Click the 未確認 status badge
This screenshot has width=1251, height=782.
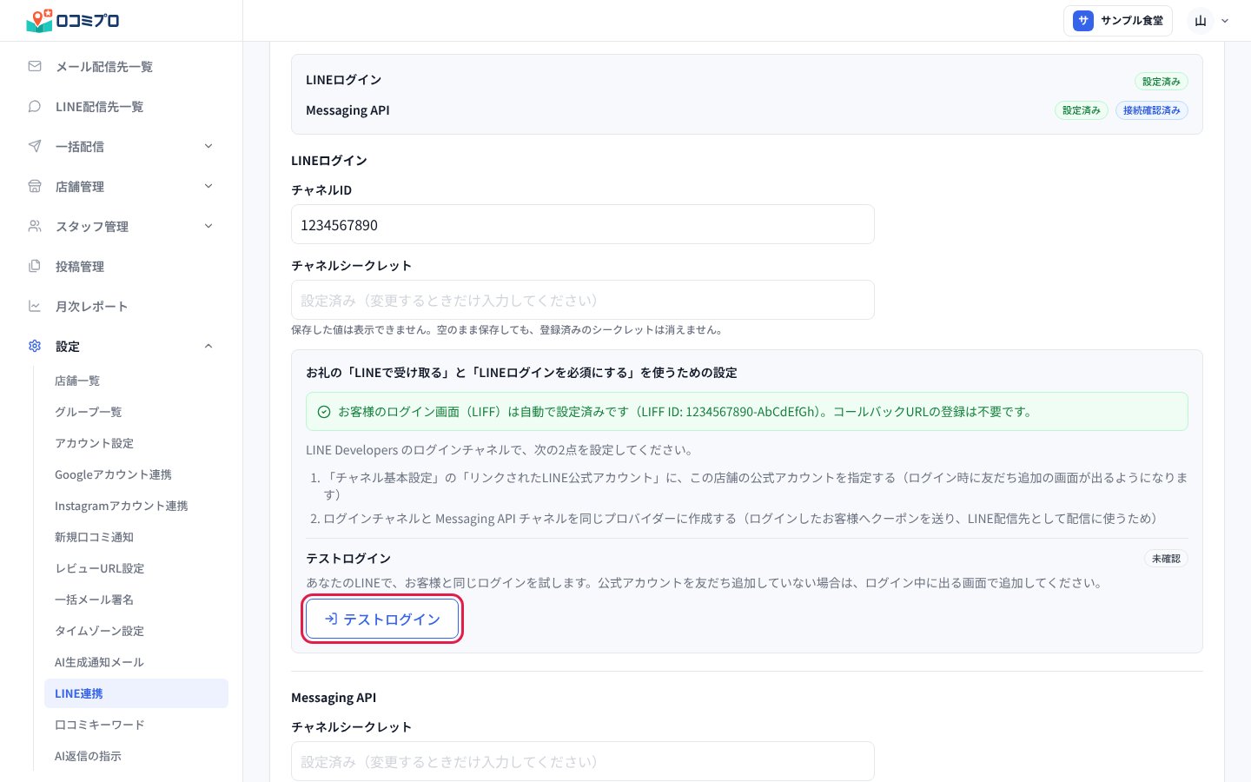point(1166,559)
